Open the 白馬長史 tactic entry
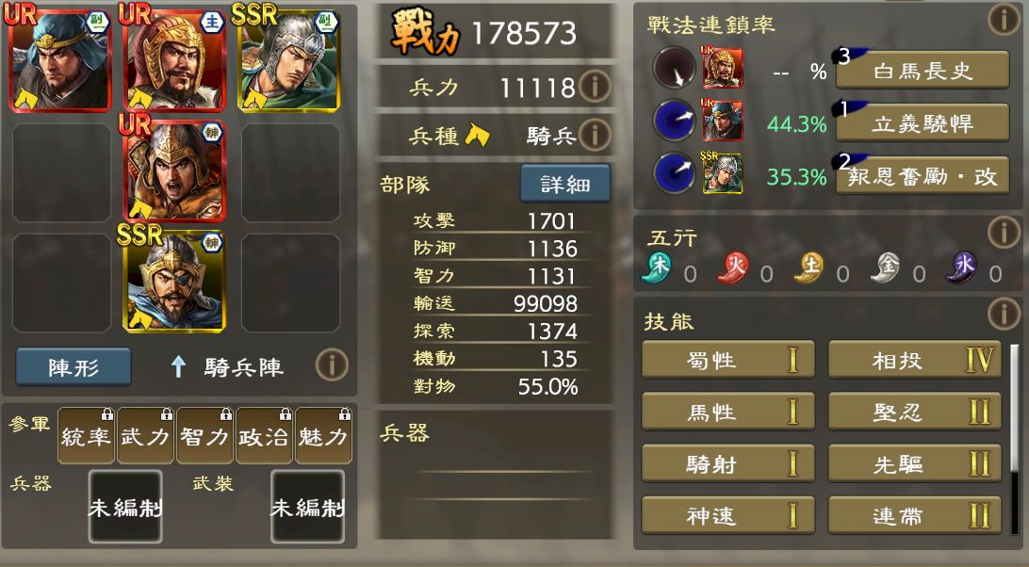Viewport: 1029px width, 567px height. coord(922,70)
